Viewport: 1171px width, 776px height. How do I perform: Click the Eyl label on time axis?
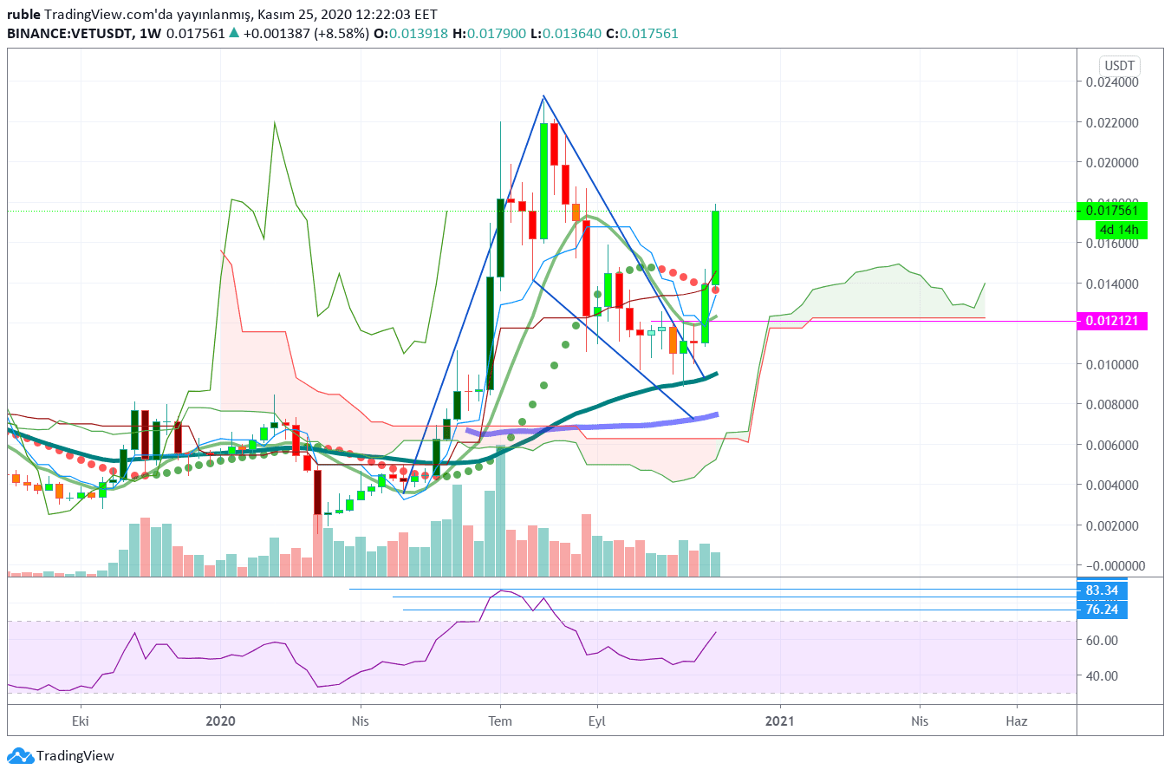point(595,721)
